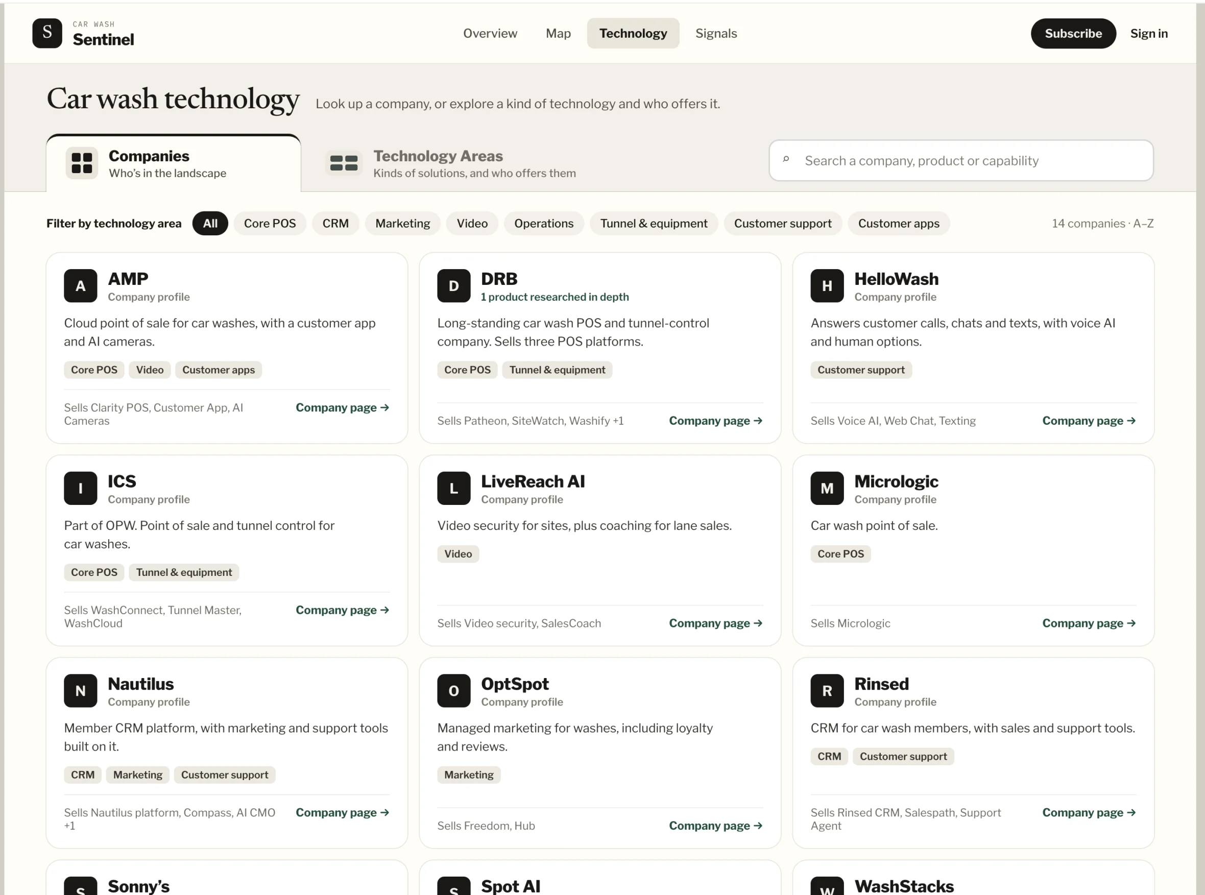Viewport: 1205px width, 895px height.
Task: Click the Sentinel S logo icon
Action: tap(47, 33)
